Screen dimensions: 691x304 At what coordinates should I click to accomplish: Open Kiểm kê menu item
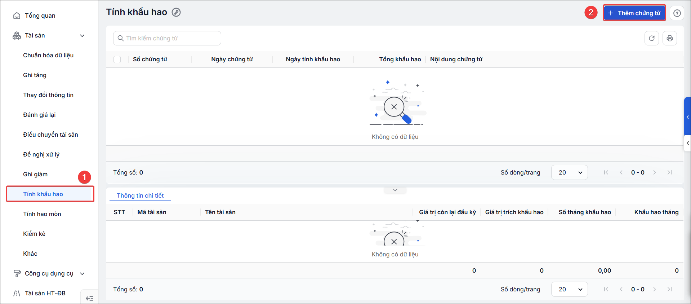point(34,234)
